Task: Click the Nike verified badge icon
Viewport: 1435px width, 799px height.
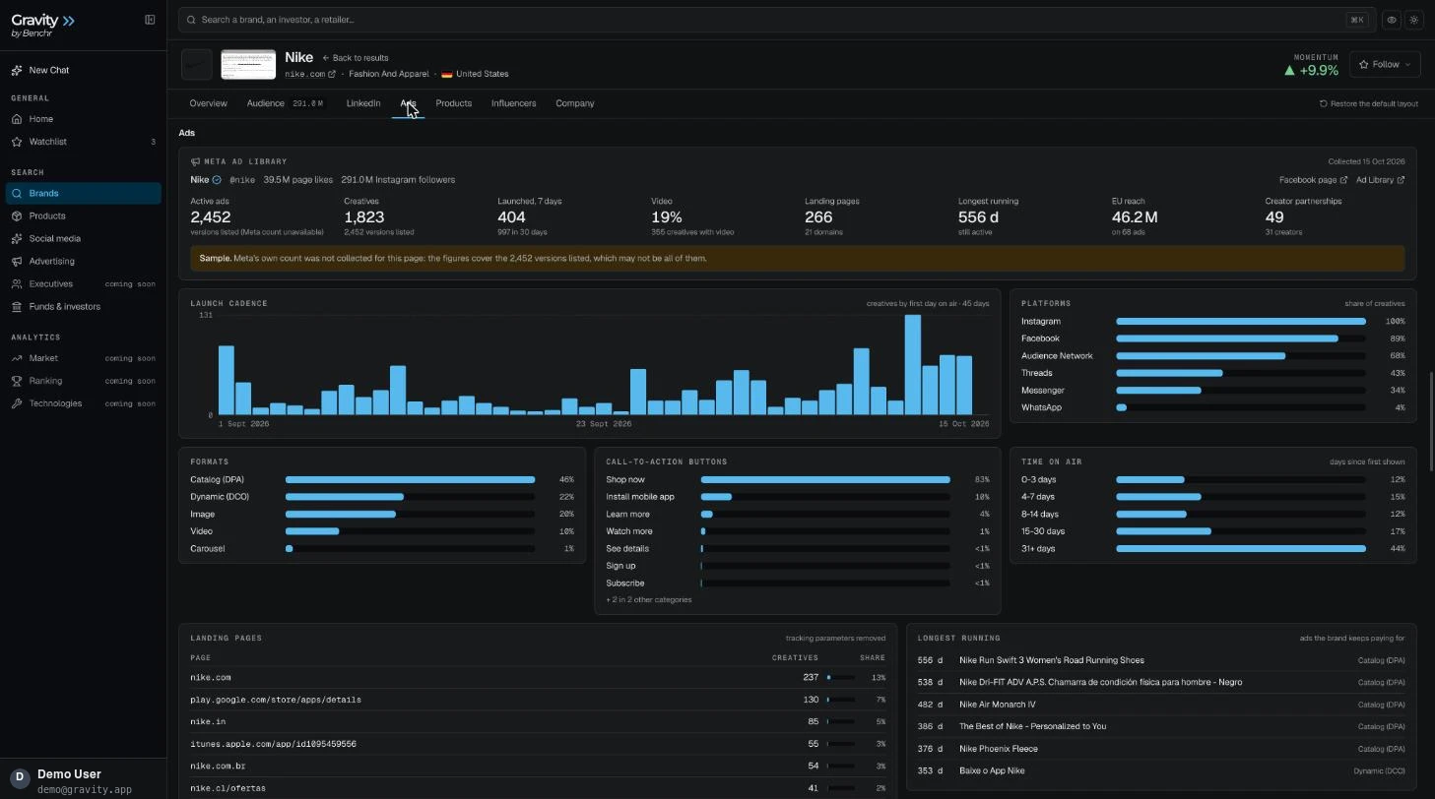Action: point(217,180)
